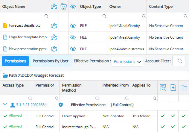Select the Logo for template.bmp file

pyautogui.click(x=26, y=37)
